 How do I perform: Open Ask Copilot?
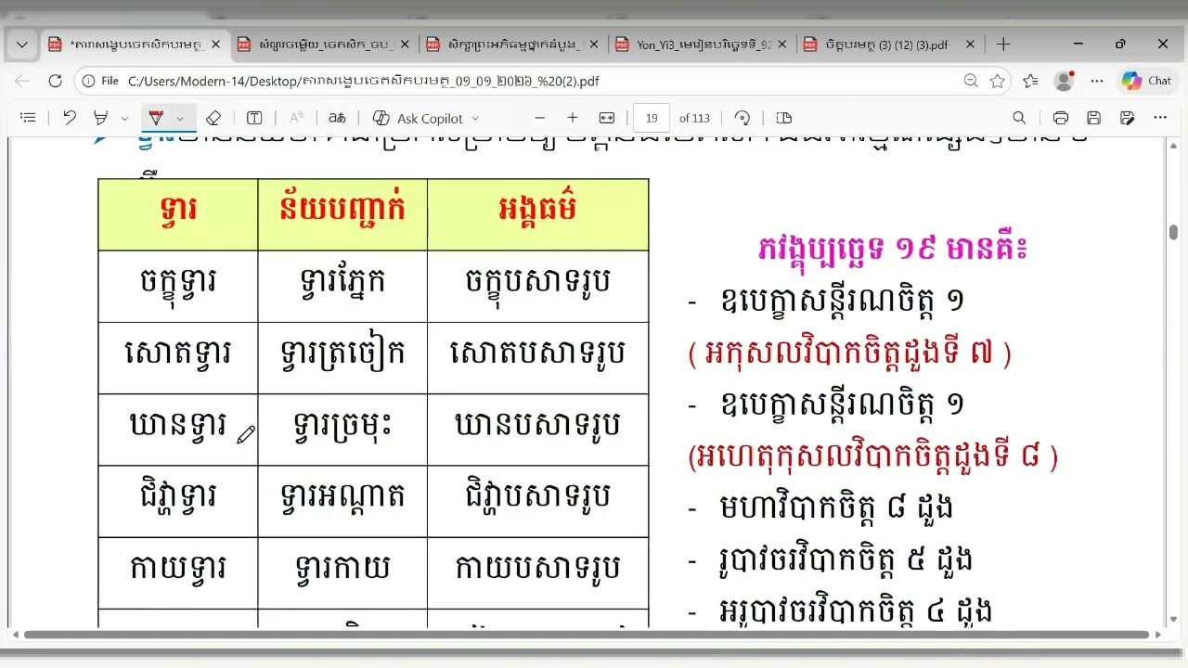pyautogui.click(x=418, y=118)
